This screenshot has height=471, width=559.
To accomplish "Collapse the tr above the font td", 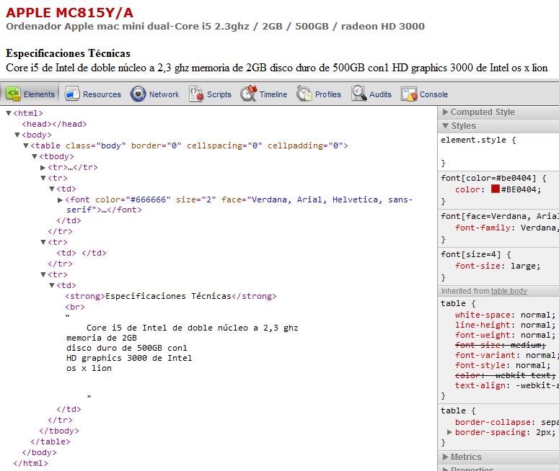I will tap(43, 178).
